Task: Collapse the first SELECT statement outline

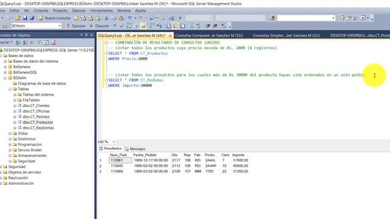Action: pyautogui.click(x=106, y=54)
